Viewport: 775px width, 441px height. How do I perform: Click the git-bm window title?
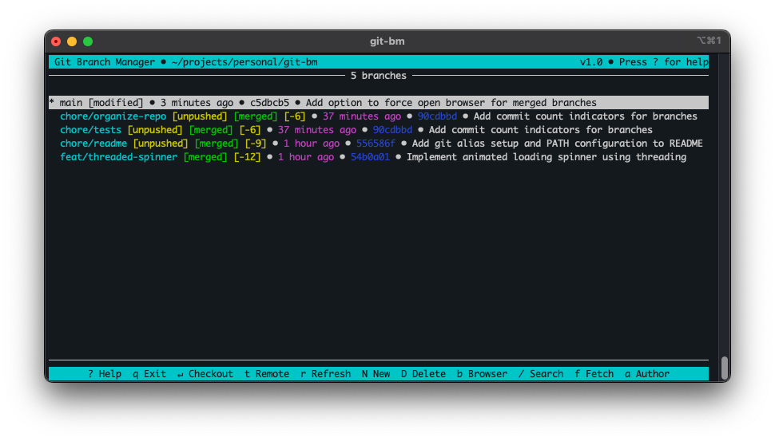tap(387, 41)
